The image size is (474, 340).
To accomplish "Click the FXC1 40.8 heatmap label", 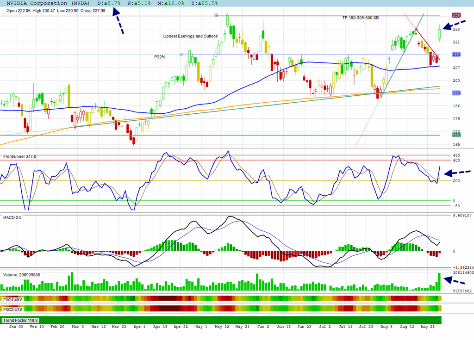I will tap(12, 300).
